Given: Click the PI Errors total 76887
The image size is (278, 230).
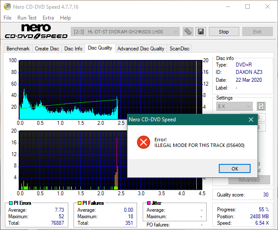Looking at the screenshot, I should pos(57,223).
